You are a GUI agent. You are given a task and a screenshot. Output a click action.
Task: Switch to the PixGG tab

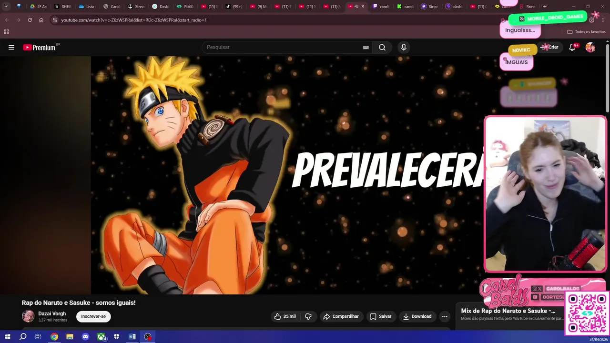[x=184, y=7]
